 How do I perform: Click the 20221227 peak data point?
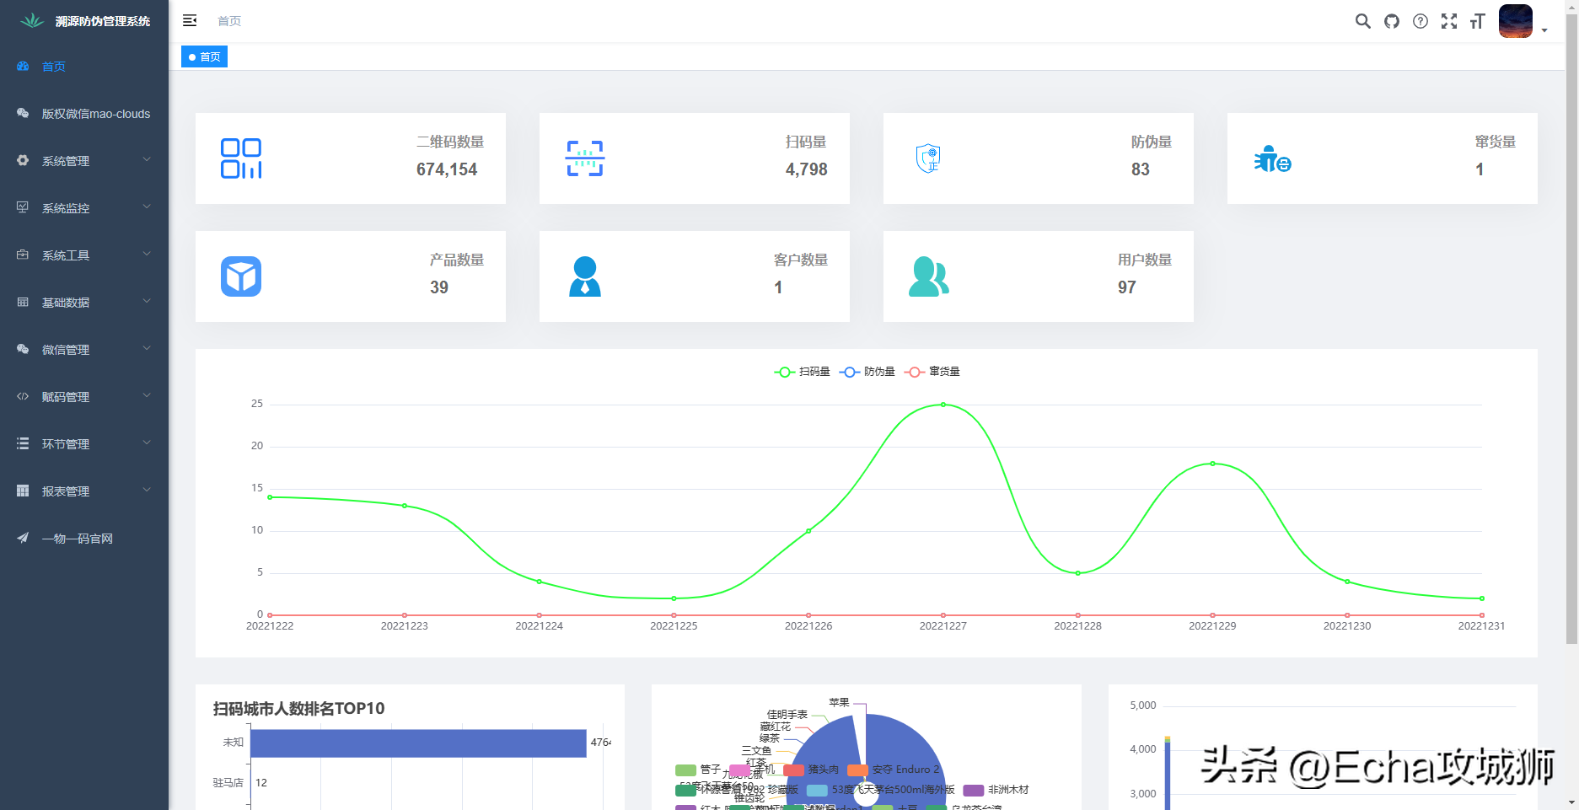point(943,405)
